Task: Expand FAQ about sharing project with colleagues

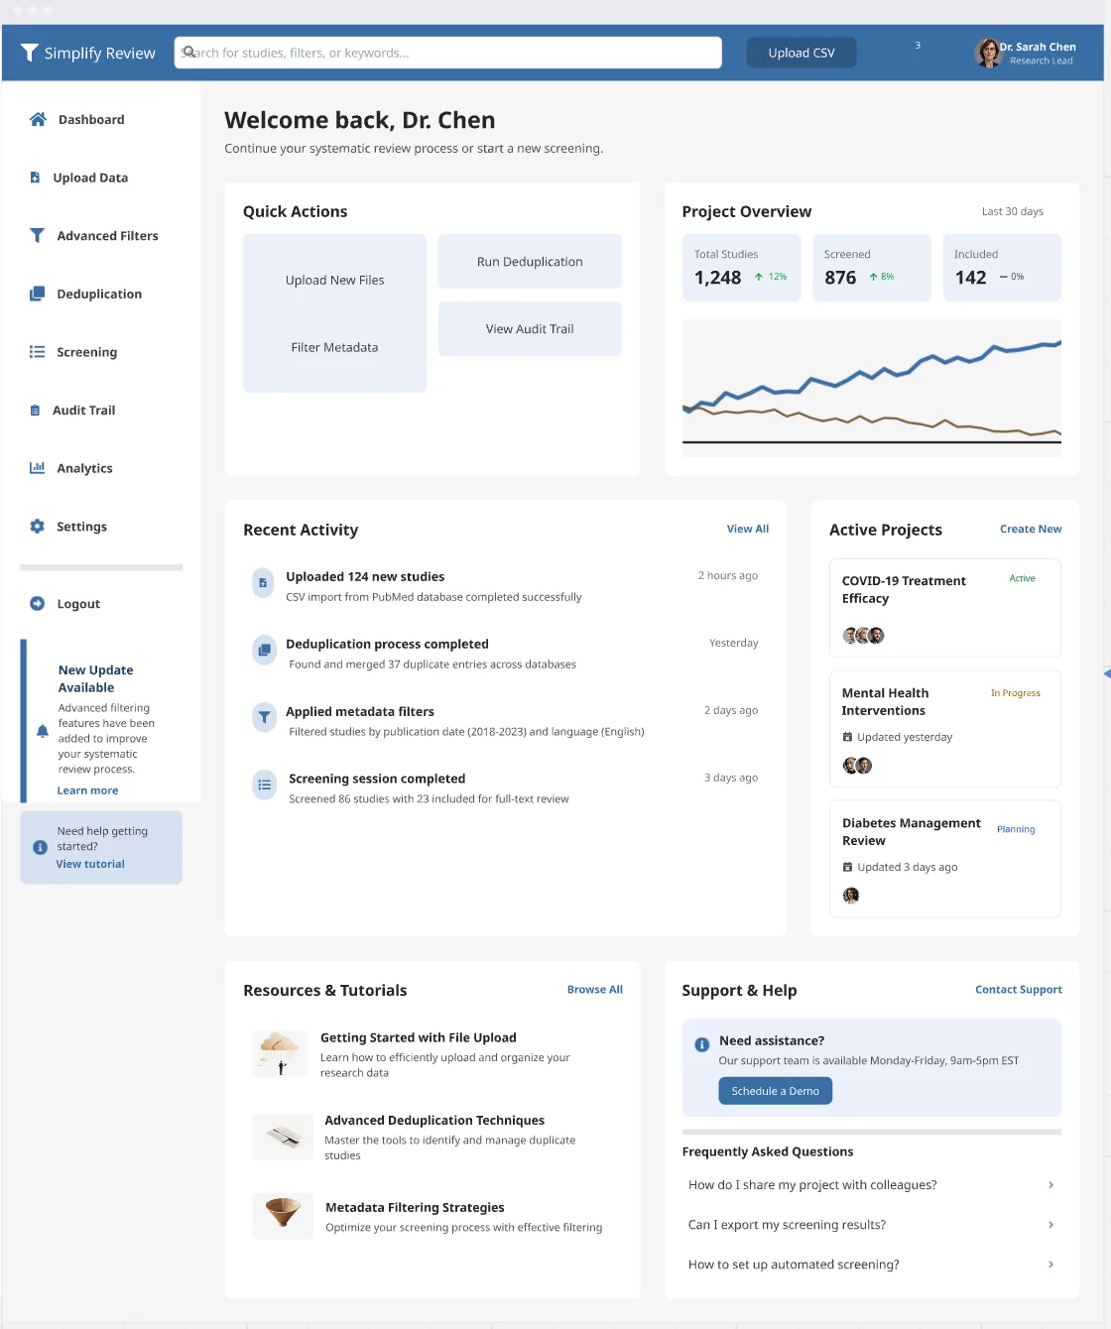Action: coord(871,1185)
